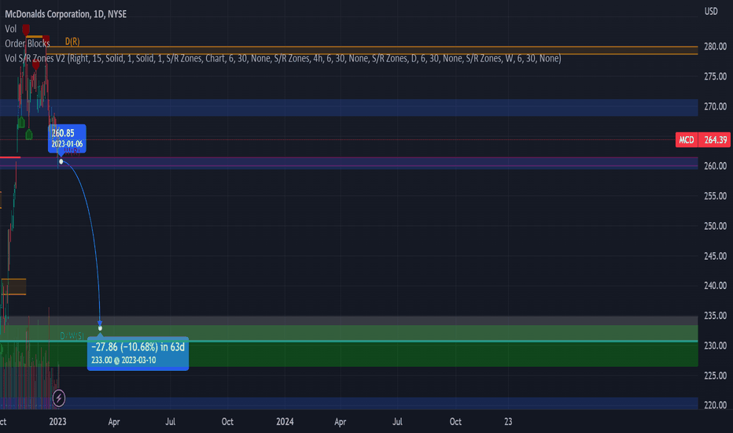Click the forecast start point at 260.85

[x=61, y=161]
